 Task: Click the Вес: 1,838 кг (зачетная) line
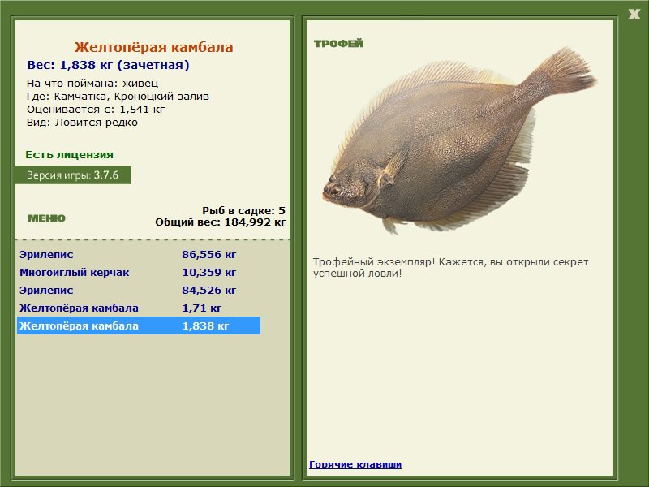pyautogui.click(x=108, y=65)
